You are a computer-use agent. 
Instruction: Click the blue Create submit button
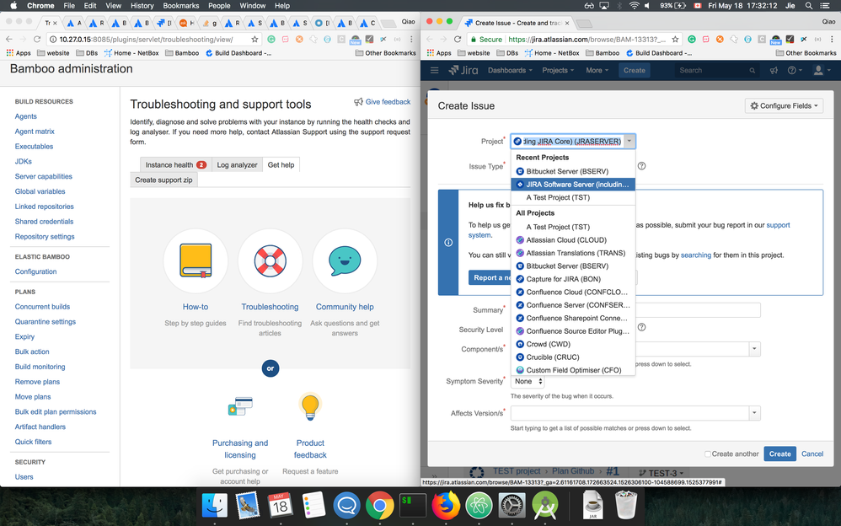click(x=779, y=454)
